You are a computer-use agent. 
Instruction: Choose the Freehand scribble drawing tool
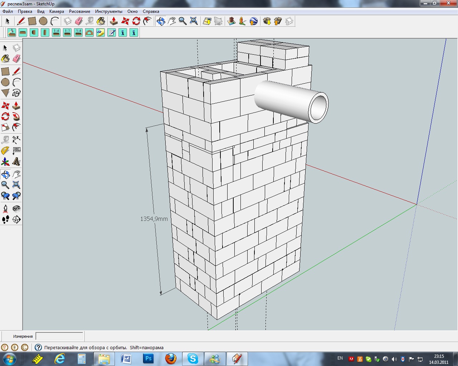(16, 93)
